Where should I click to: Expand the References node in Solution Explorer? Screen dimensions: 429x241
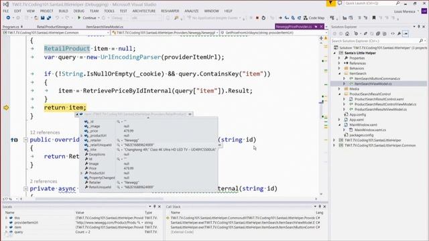pos(339,63)
